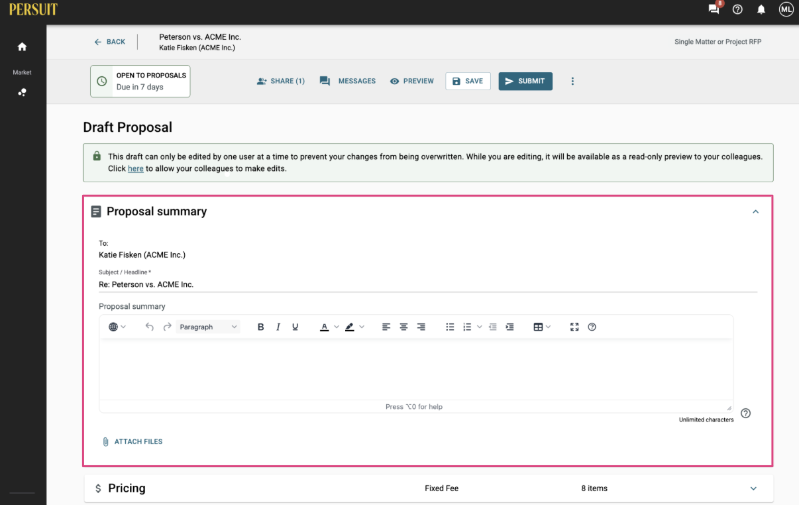Click the '8 items' text in Pricing row
This screenshot has width=799, height=505.
click(594, 488)
